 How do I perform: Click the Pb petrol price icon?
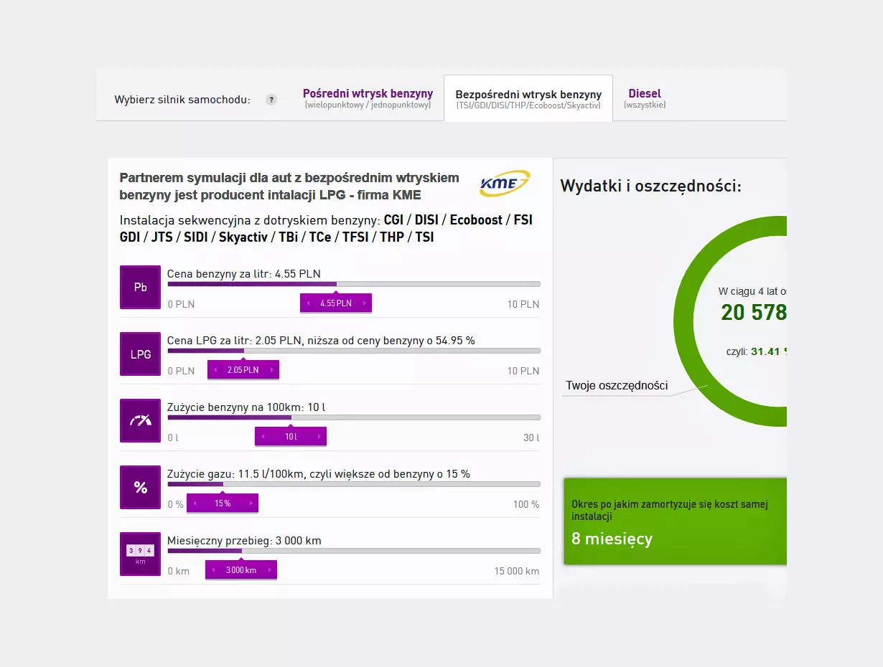tap(140, 287)
